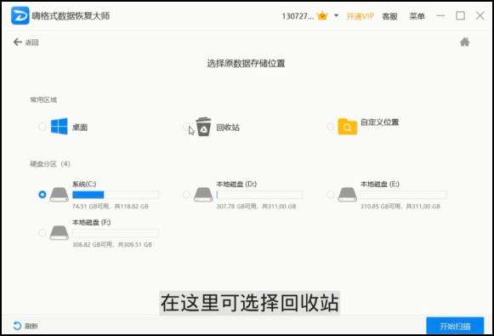Viewport: 494px width, 336px height.
Task: Click the custom location folder icon
Action: (348, 127)
